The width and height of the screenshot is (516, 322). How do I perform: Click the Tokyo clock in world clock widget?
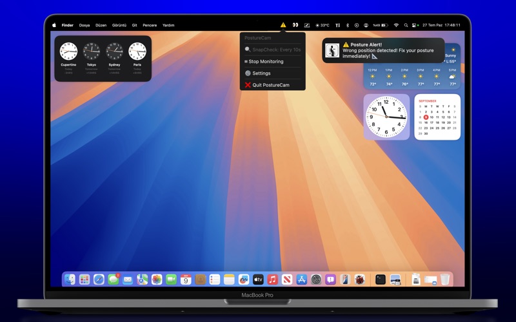[91, 52]
